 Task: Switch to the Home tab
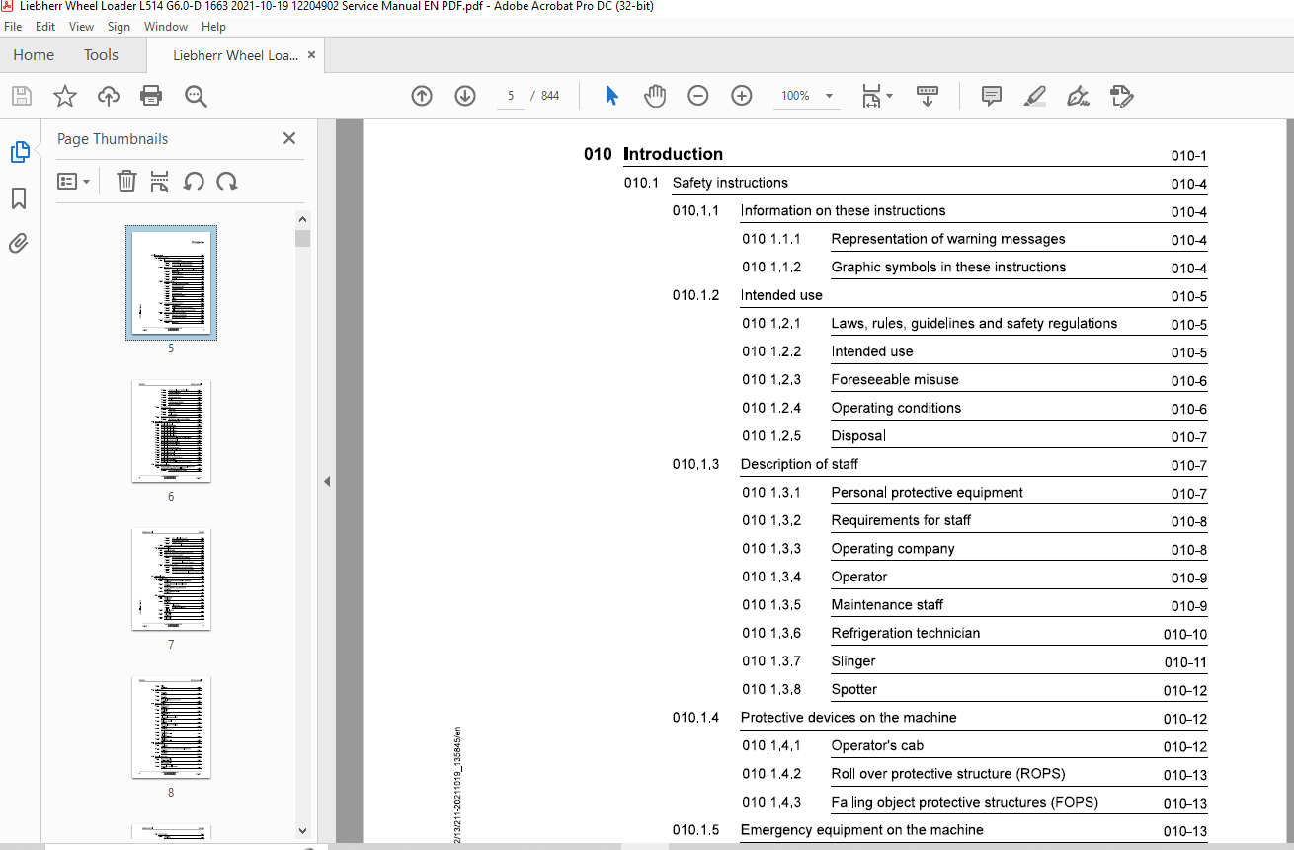pyautogui.click(x=34, y=55)
